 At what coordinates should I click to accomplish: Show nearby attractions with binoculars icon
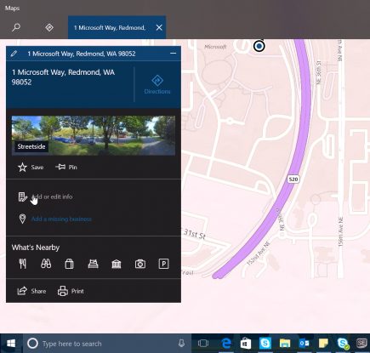click(46, 264)
